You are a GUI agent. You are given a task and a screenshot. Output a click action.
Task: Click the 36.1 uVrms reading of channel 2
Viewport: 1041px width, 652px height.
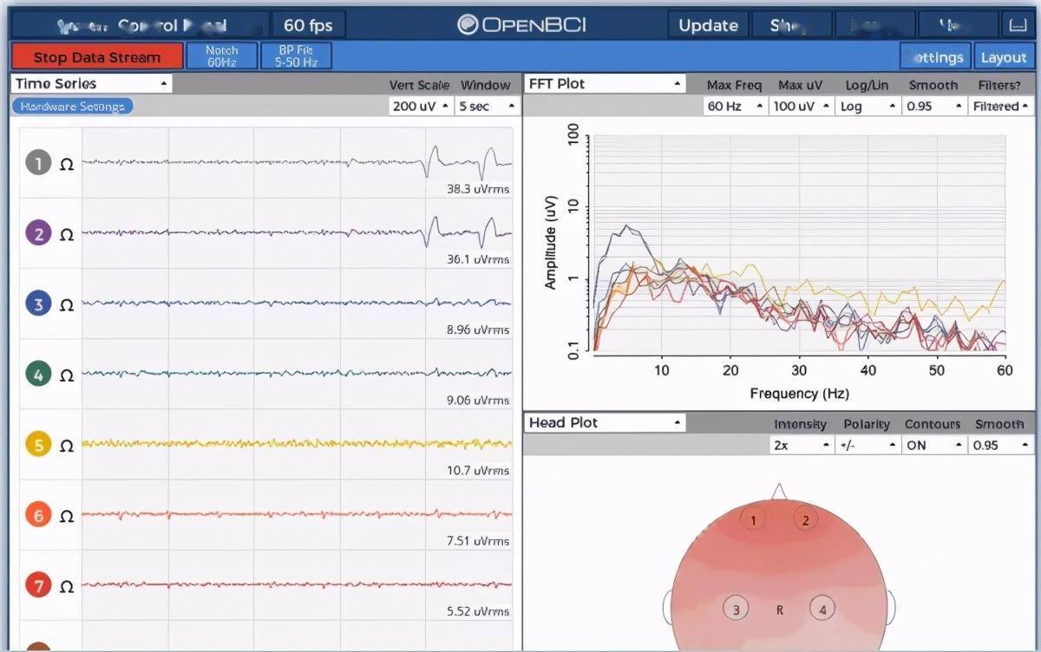[x=478, y=259]
